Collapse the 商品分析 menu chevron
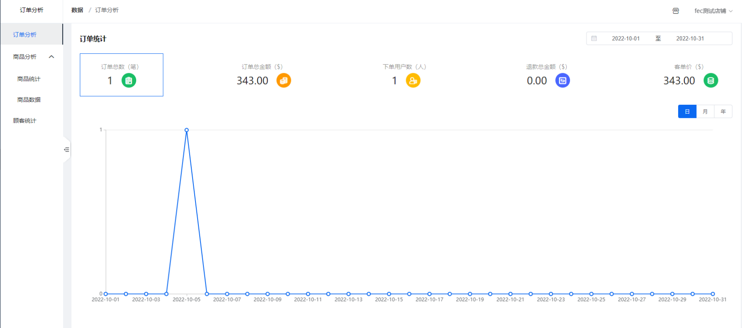Image resolution: width=742 pixels, height=328 pixels. [51, 57]
